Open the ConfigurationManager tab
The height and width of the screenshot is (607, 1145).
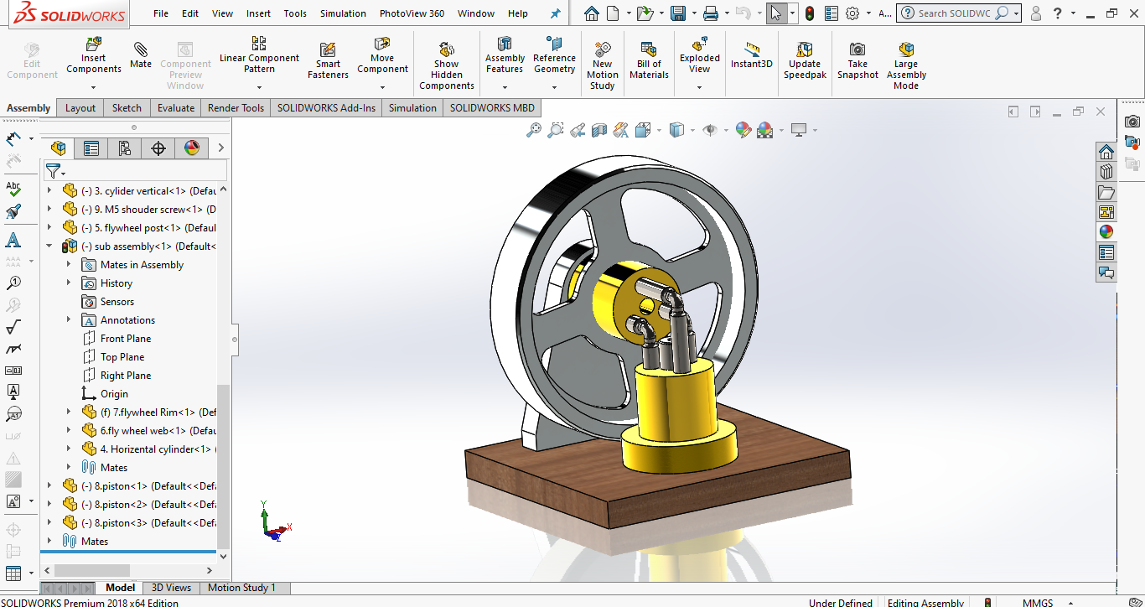(x=125, y=148)
